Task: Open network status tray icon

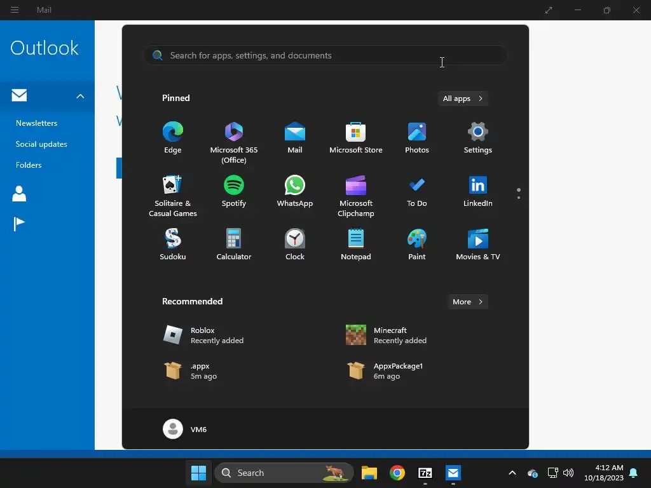Action: (552, 473)
